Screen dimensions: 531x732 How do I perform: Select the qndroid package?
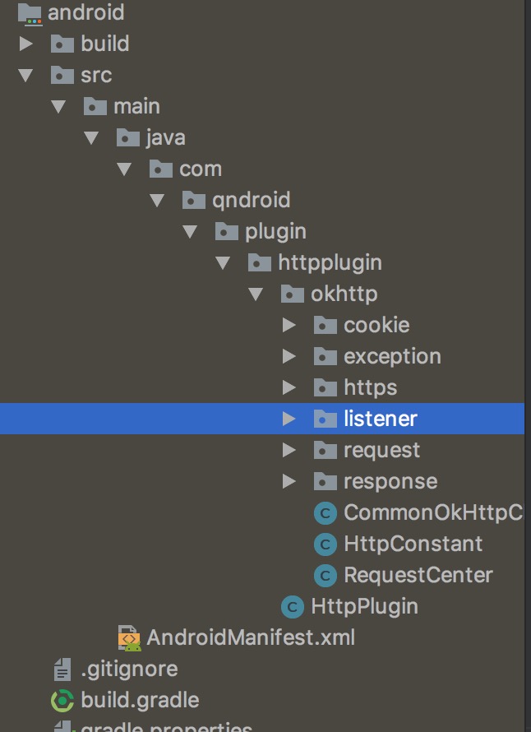pos(251,200)
